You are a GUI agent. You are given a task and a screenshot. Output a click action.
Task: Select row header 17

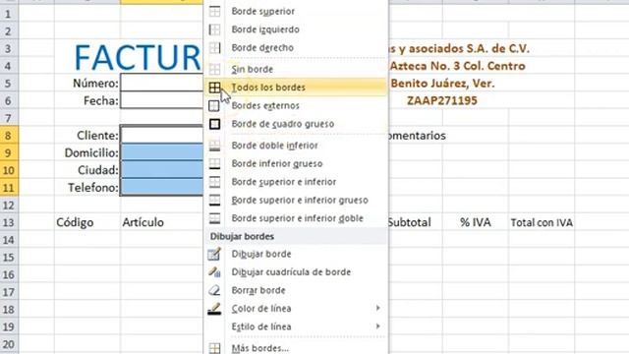(x=9, y=292)
